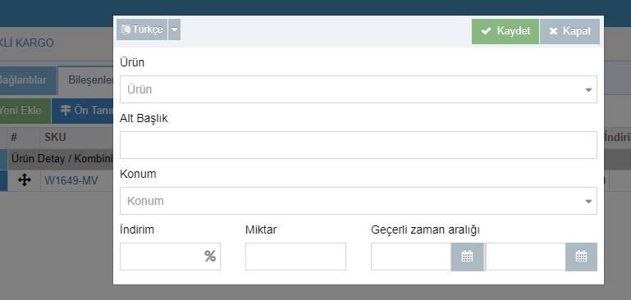Screen dimensions: 631x300
Task: Click the signpost icon on Ön Tanım button
Action: pyautogui.click(x=65, y=111)
